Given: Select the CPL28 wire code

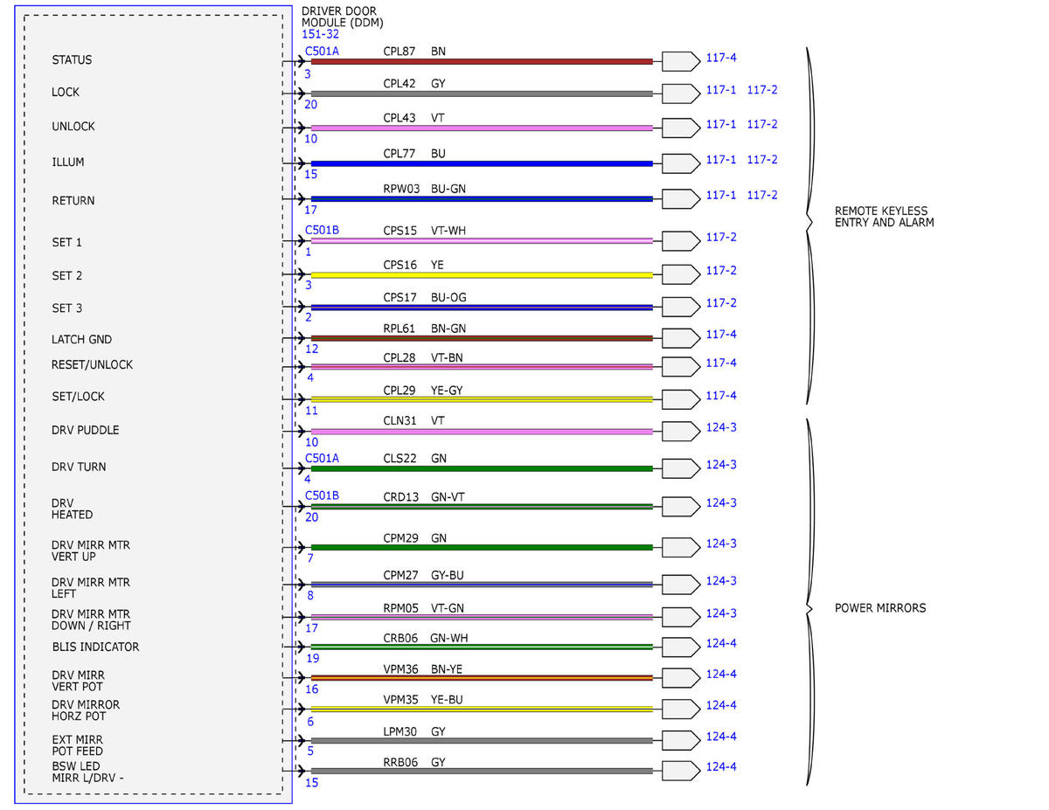Looking at the screenshot, I should [399, 359].
